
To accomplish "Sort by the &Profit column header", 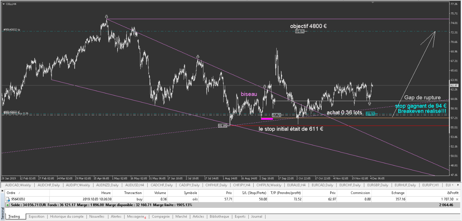I will (433, 193).
